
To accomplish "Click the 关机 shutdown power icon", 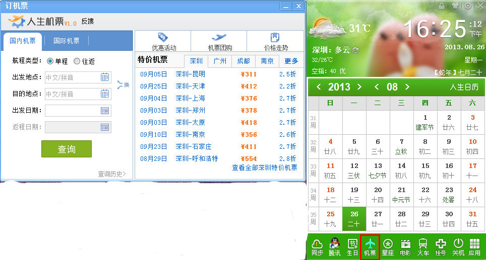I will click(x=458, y=247).
